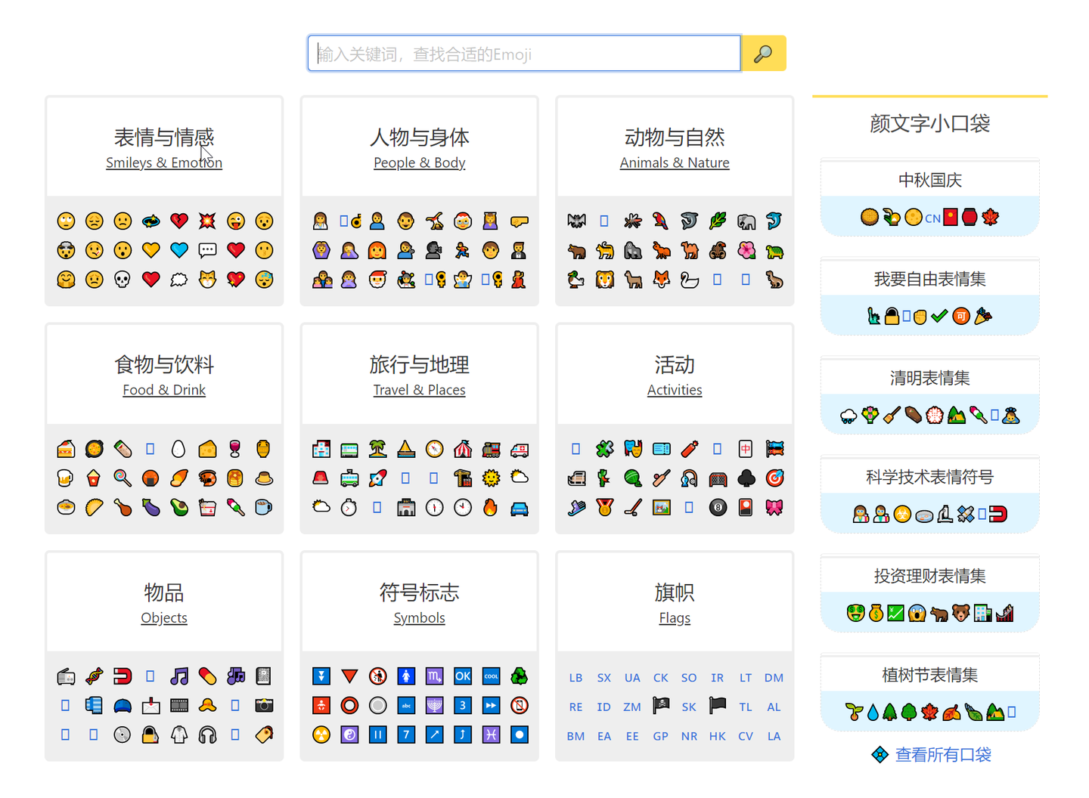Click the swan emoji in Animals & Nature

pyautogui.click(x=689, y=280)
